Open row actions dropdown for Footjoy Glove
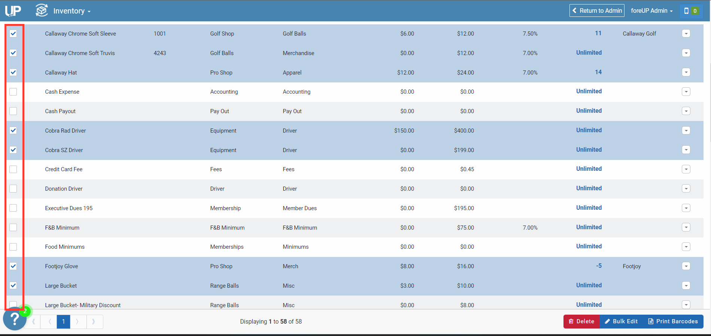Viewport: 711px width, 336px height. [686, 266]
